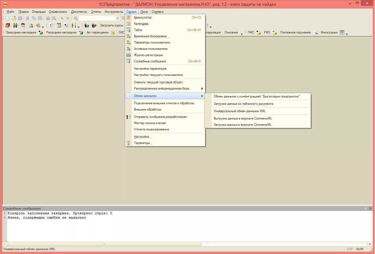The image size is (375, 254).
Task: Open the red file cabinet toolbar icon
Action: coord(8,25)
